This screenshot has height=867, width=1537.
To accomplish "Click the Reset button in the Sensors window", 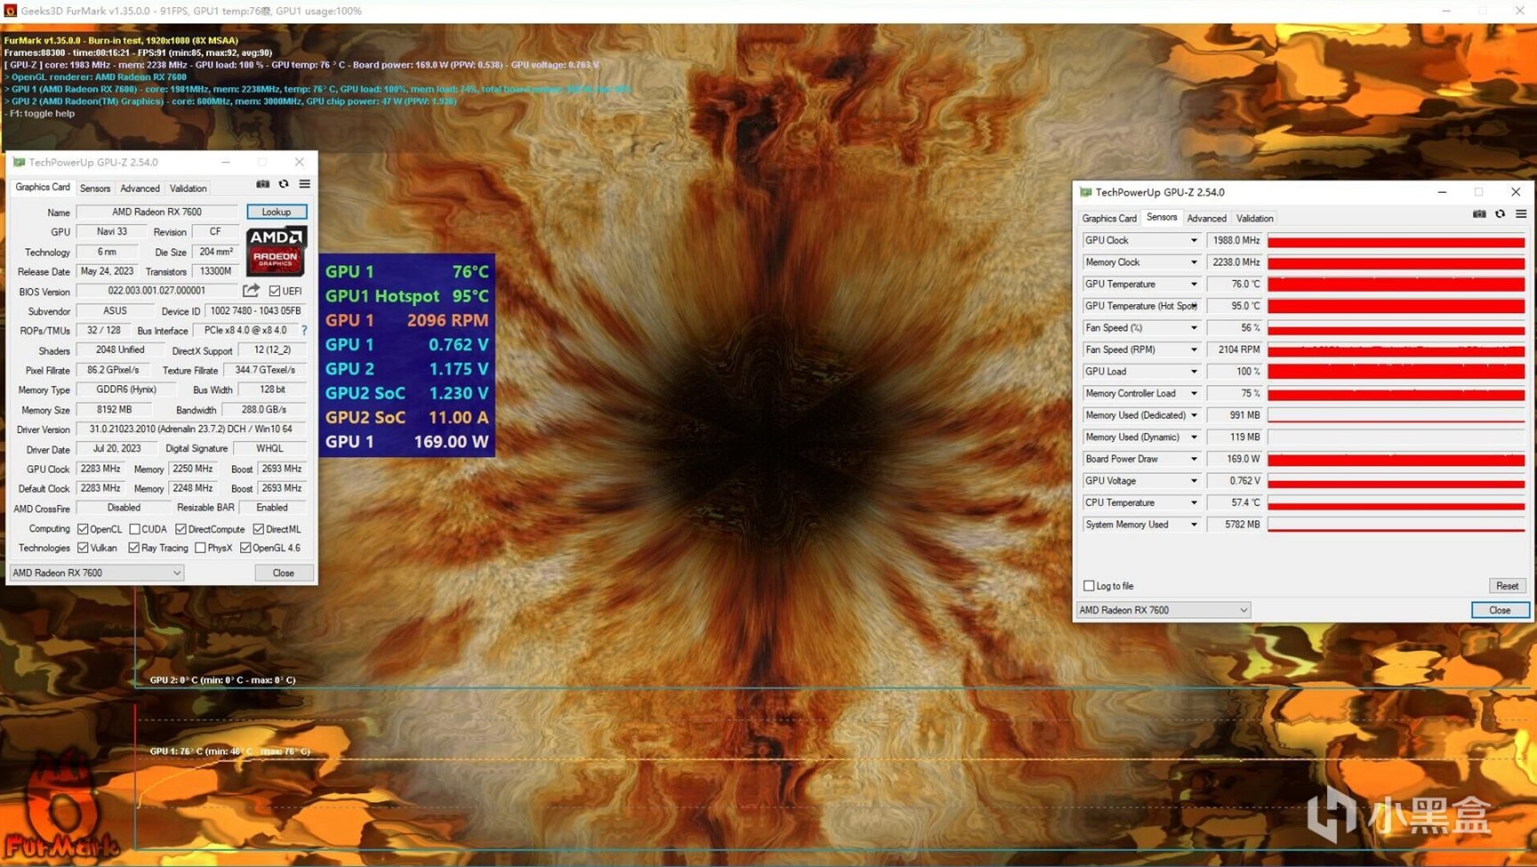I will coord(1507,586).
